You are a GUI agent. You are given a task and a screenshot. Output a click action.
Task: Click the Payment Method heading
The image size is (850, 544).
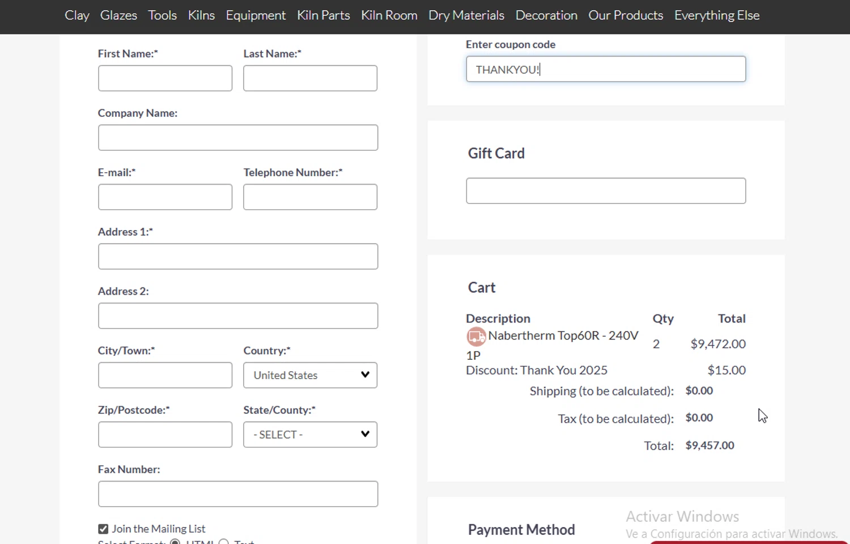(x=521, y=530)
